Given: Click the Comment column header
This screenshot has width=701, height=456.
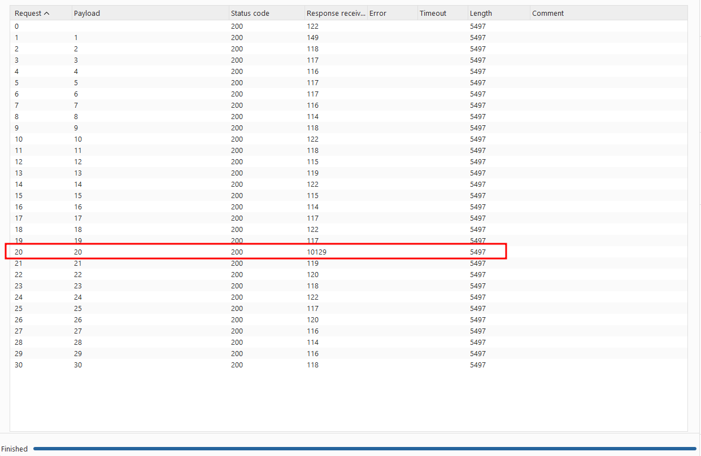Looking at the screenshot, I should pos(609,13).
